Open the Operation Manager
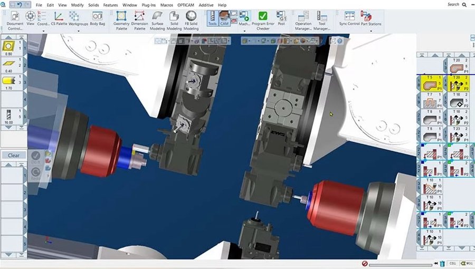The width and height of the screenshot is (475, 269). coord(303,20)
